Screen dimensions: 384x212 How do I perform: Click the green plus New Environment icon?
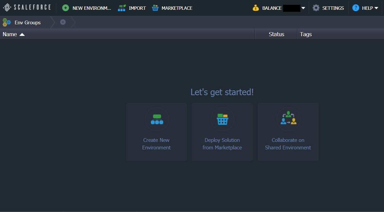(x=66, y=8)
